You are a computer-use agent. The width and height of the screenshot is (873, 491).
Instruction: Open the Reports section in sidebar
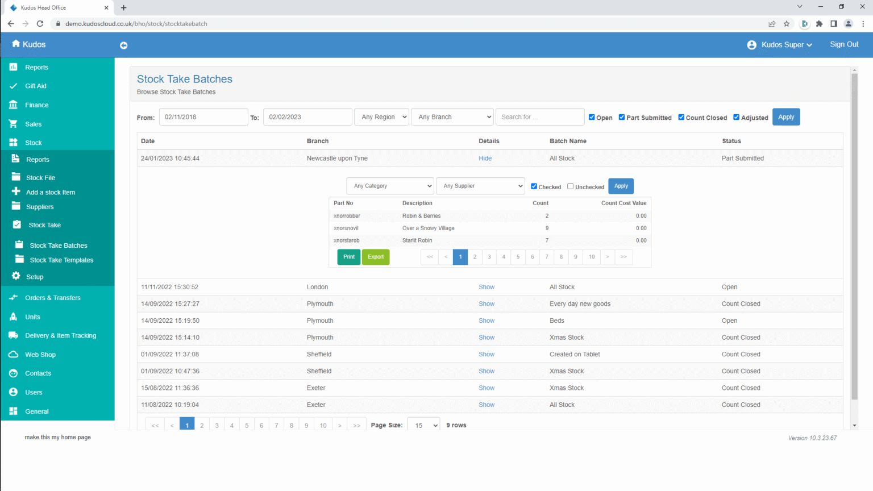(x=37, y=67)
